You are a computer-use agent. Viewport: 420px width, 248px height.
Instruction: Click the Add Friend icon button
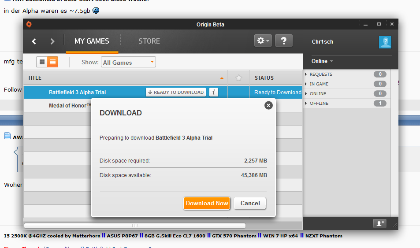(x=380, y=223)
